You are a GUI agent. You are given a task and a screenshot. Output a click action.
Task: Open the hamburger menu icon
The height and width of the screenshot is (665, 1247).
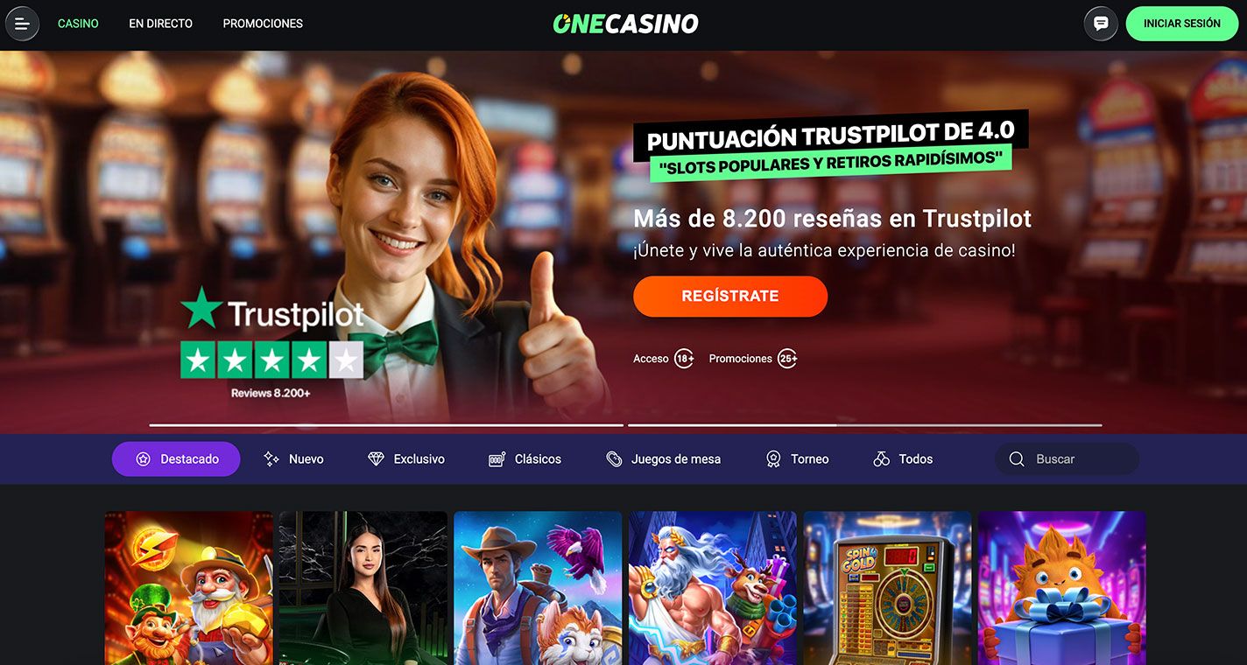click(22, 24)
